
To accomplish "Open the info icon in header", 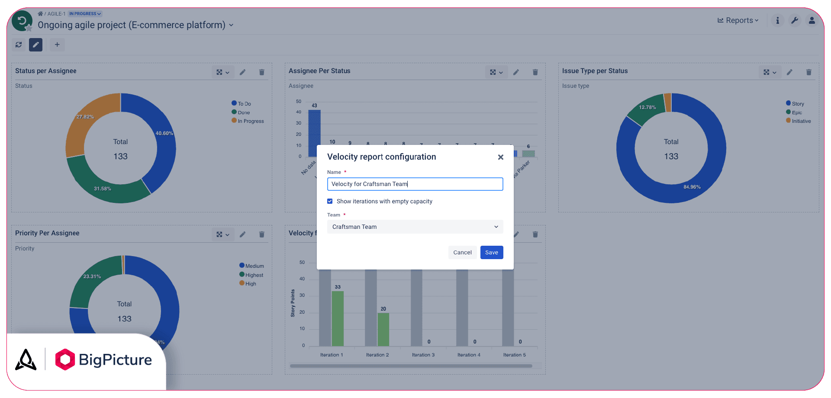I will [x=777, y=20].
